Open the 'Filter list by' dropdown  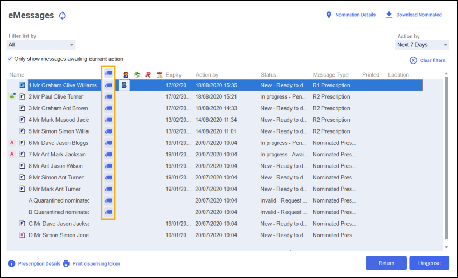coord(41,45)
